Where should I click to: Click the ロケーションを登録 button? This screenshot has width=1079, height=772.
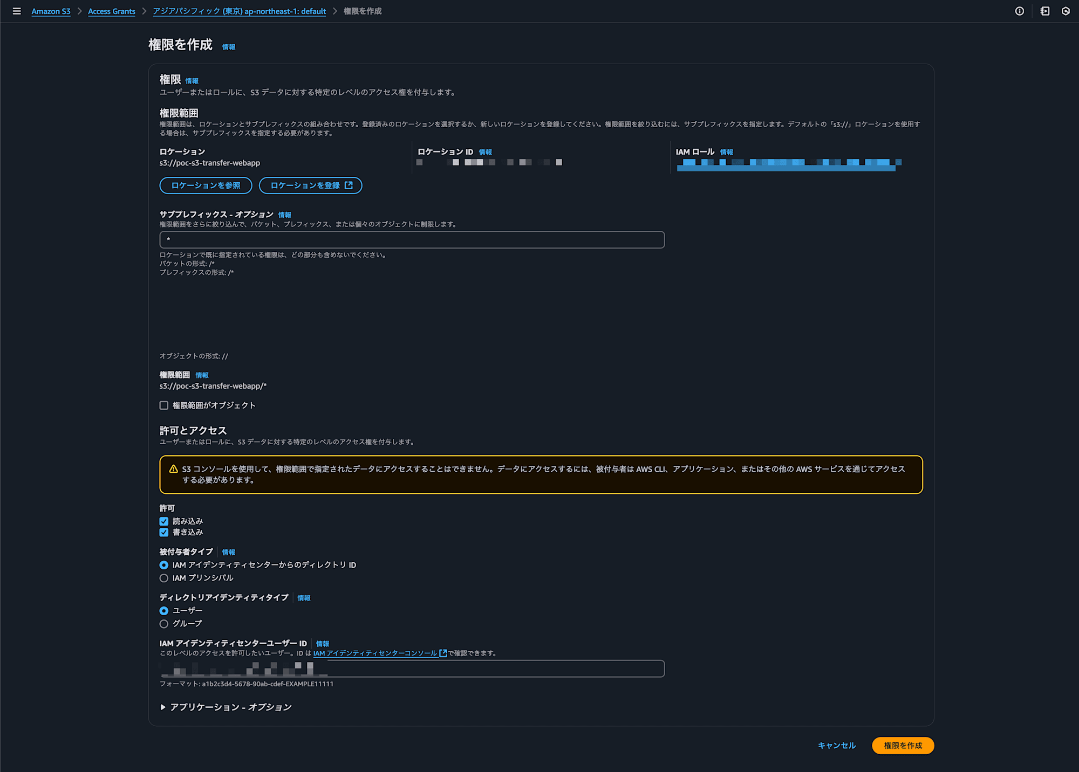(x=311, y=185)
